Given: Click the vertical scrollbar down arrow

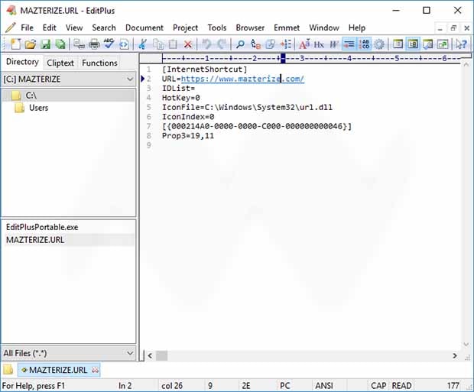Looking at the screenshot, I should point(466,345).
